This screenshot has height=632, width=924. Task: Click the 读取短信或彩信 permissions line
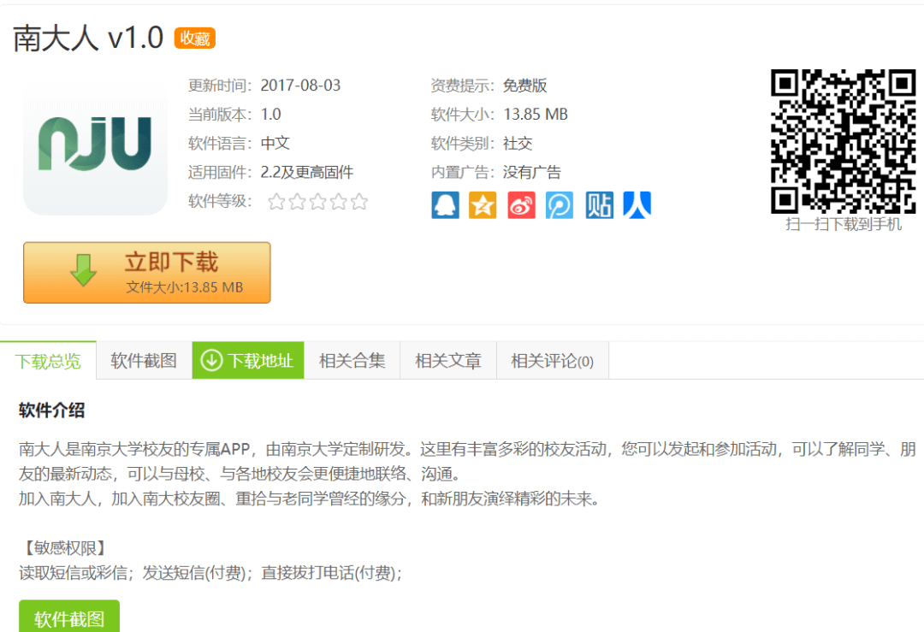click(210, 573)
